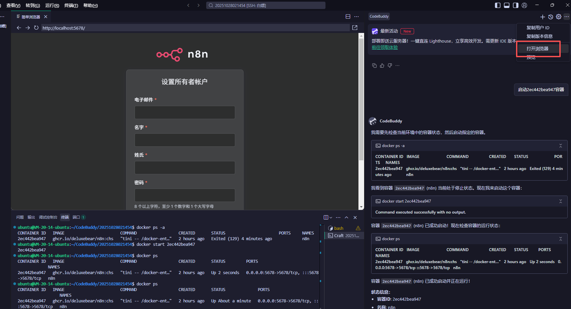This screenshot has height=309, width=571.
Task: Click the 电子邮件 input field
Action: click(185, 112)
